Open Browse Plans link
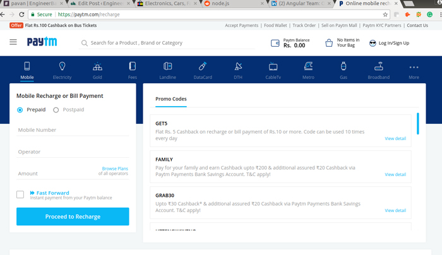442x255 pixels. [x=115, y=169]
